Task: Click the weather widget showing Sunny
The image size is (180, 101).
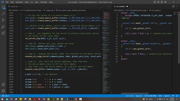Action: (x=148, y=99)
